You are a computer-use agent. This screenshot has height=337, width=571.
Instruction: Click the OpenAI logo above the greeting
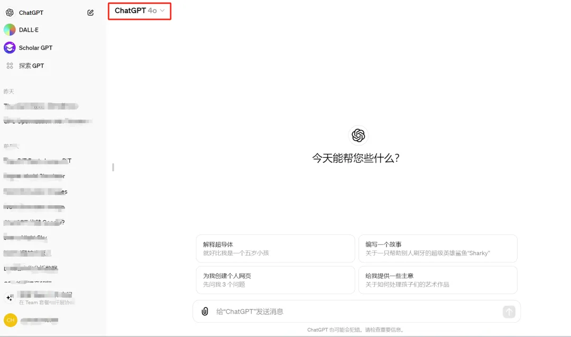(x=358, y=135)
